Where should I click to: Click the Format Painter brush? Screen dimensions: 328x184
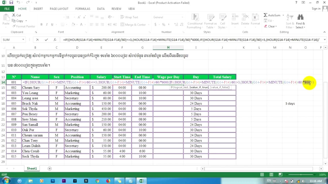click(x=14, y=26)
